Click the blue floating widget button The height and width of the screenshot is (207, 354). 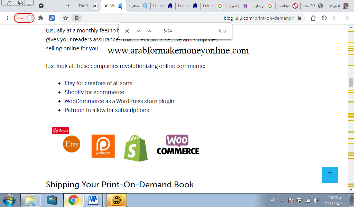click(x=329, y=175)
